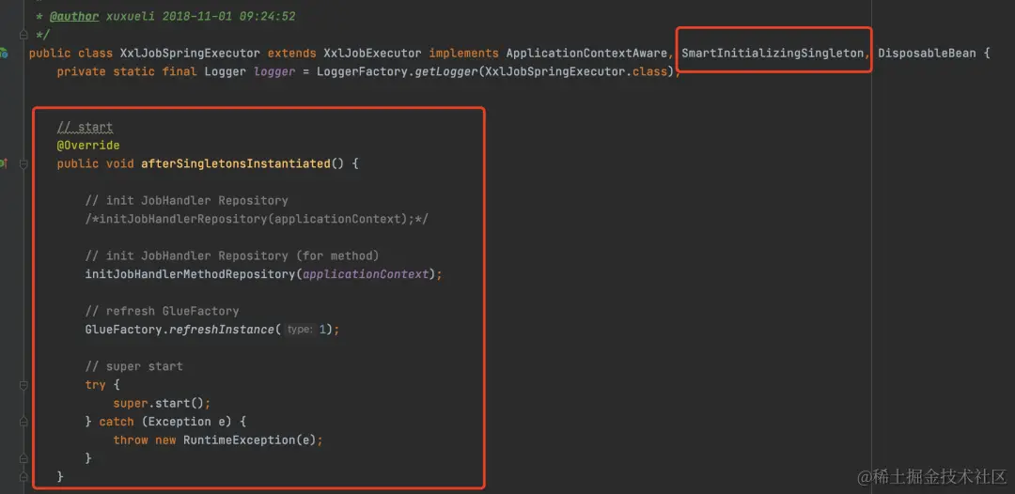Click the // super start comment
Image resolution: width=1015 pixels, height=494 pixels.
[134, 366]
